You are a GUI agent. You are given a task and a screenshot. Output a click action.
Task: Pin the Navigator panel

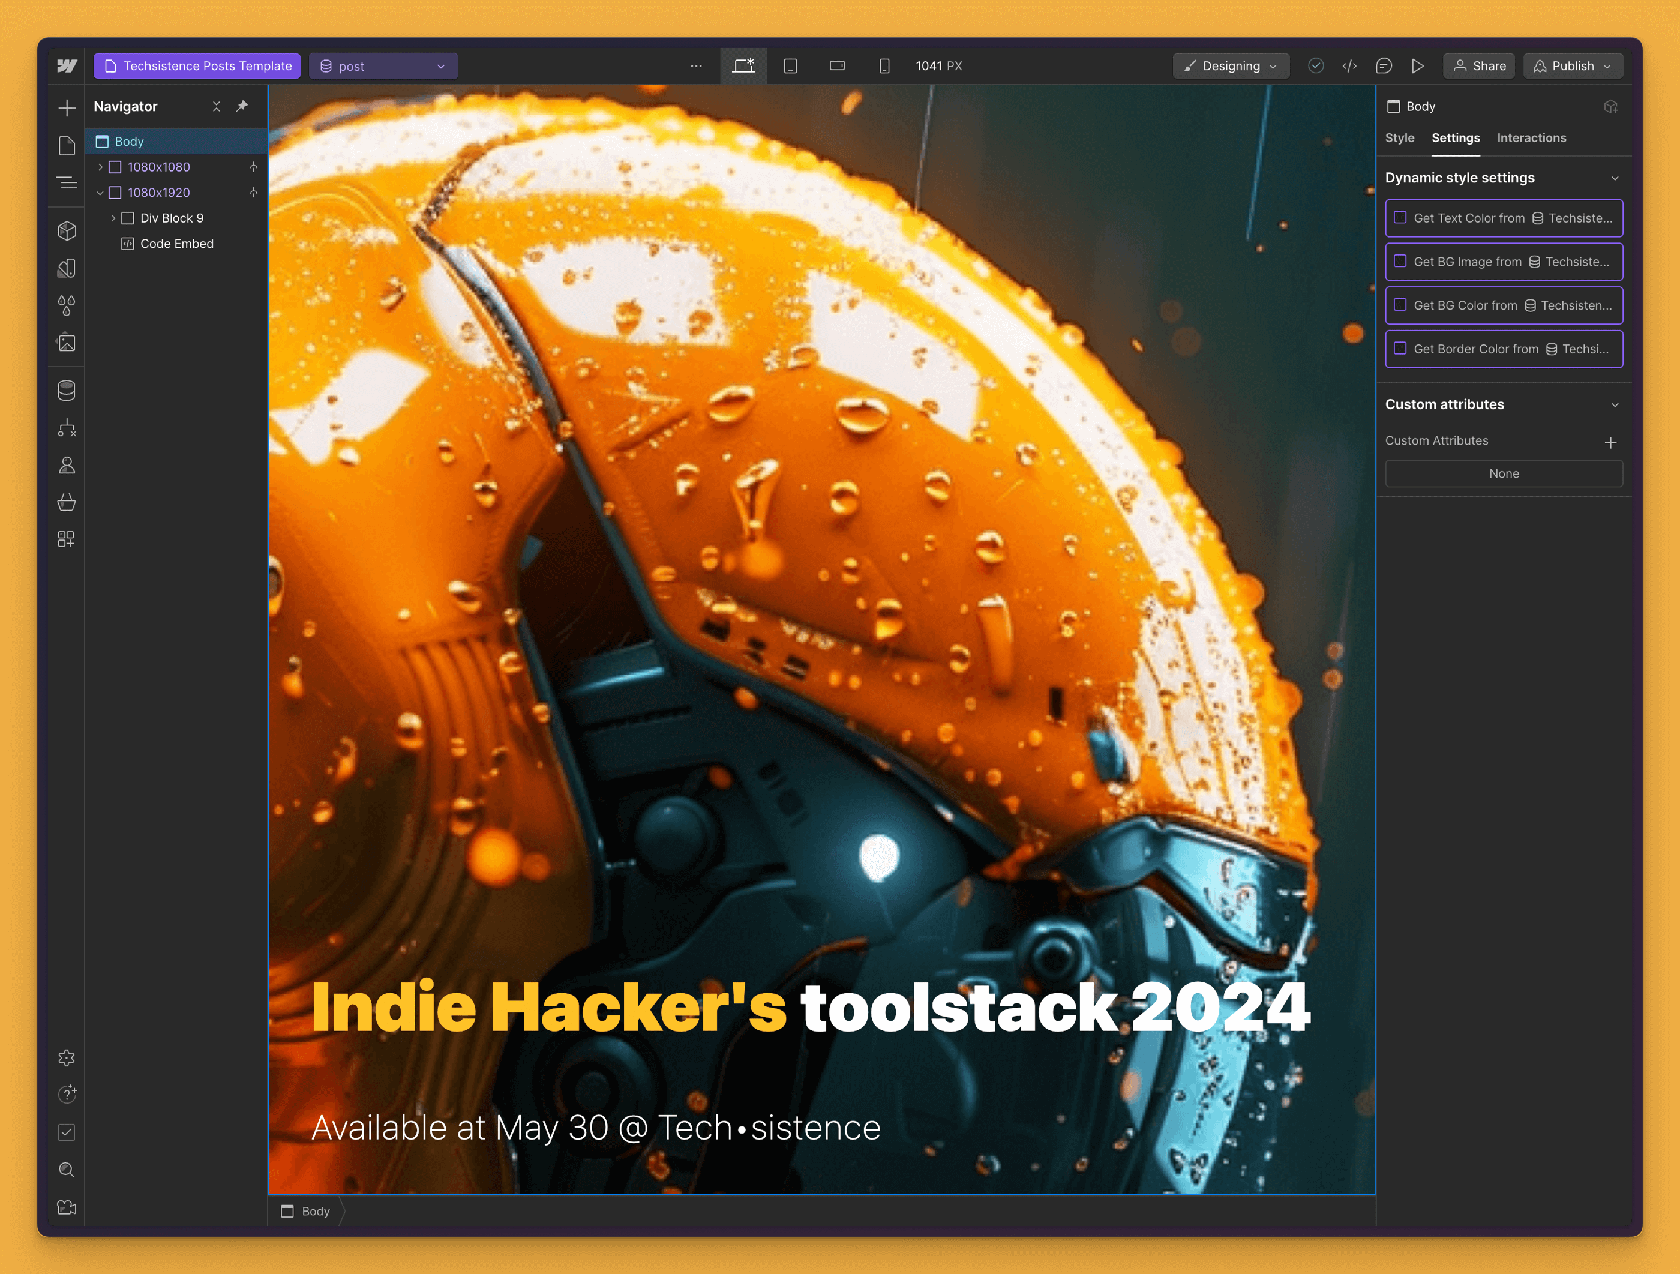coord(242,106)
